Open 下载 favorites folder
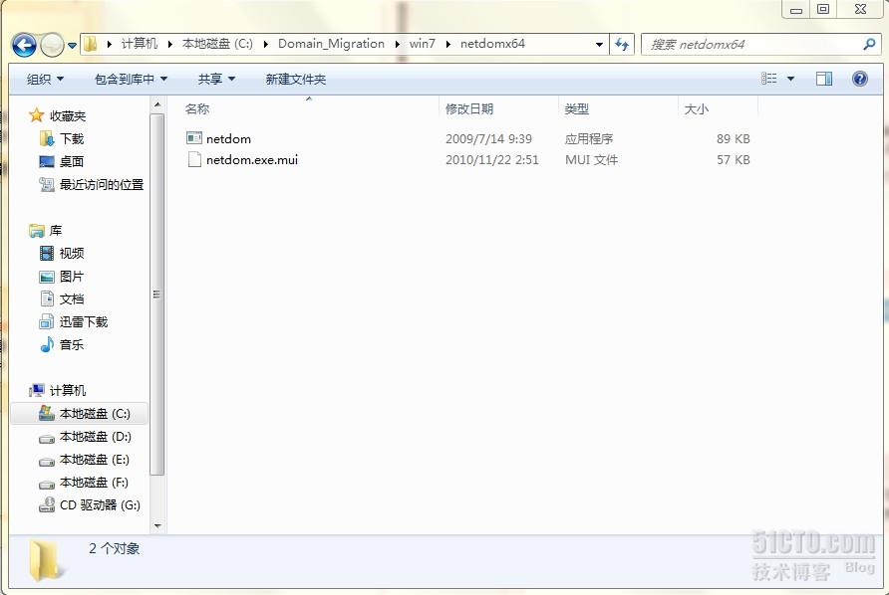This screenshot has height=595, width=889. coord(72,138)
